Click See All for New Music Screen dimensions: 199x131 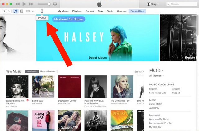pos(139,72)
